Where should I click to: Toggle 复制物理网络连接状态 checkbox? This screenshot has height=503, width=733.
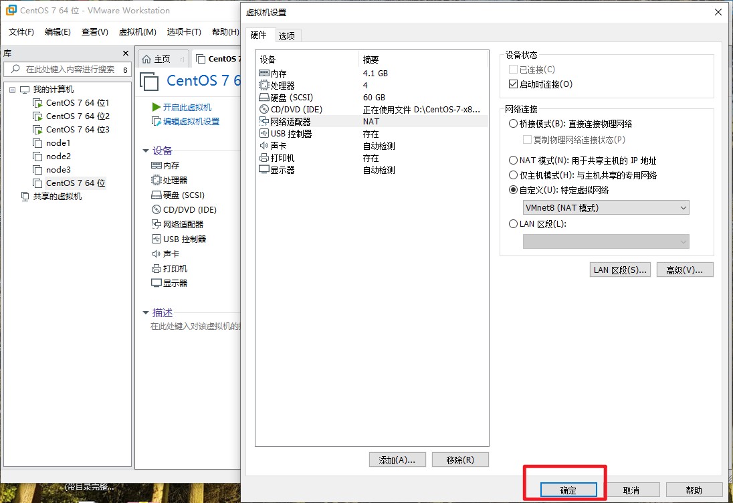[527, 139]
